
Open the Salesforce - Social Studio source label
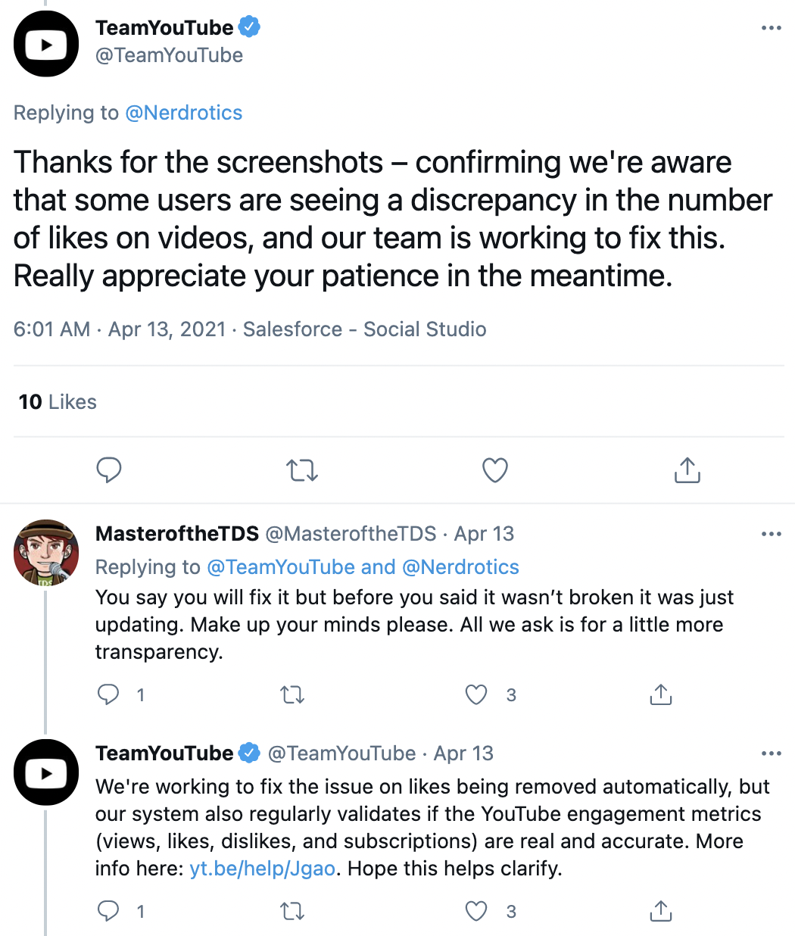pos(365,329)
